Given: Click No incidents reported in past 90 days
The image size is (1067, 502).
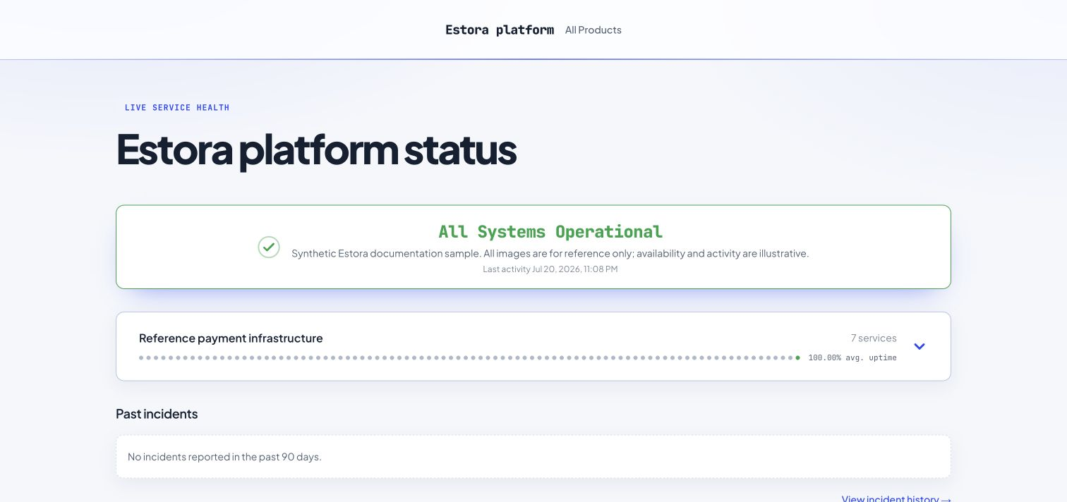Looking at the screenshot, I should [224, 457].
